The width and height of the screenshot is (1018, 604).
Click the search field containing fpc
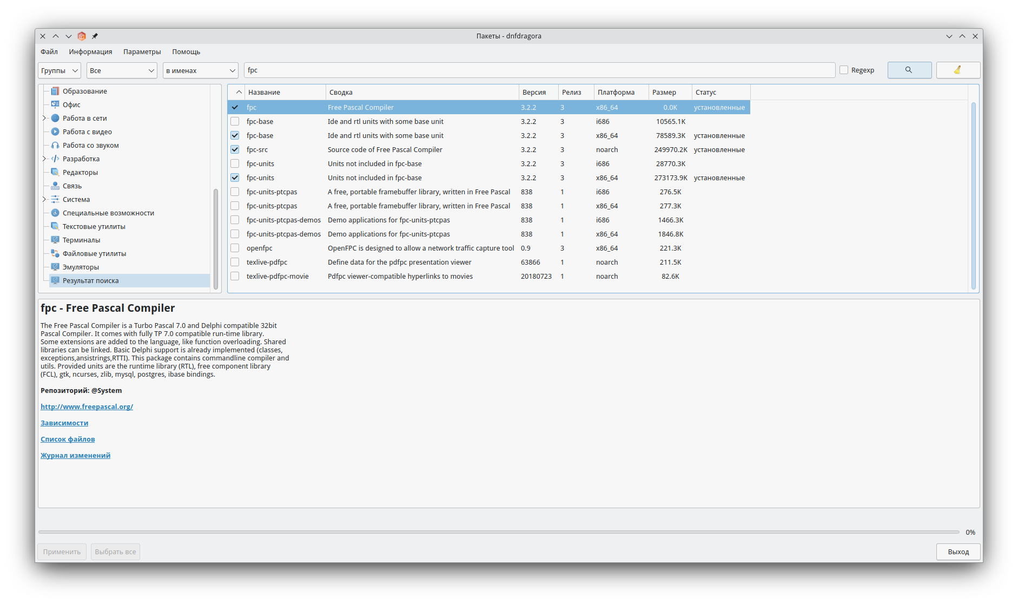[x=539, y=70]
